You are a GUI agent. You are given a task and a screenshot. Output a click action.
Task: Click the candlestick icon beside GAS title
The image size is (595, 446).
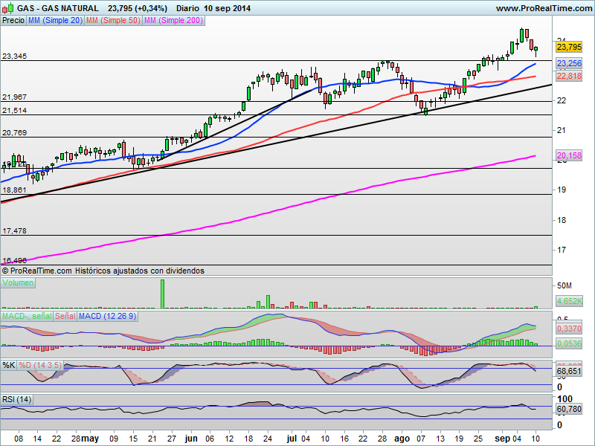[x=7, y=8]
